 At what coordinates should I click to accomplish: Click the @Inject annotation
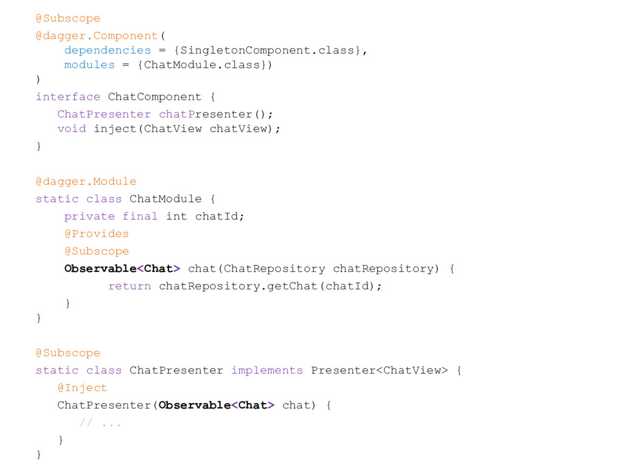click(x=82, y=388)
